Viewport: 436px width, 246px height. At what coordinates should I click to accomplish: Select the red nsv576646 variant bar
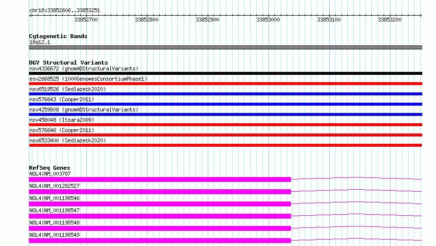coord(225,135)
